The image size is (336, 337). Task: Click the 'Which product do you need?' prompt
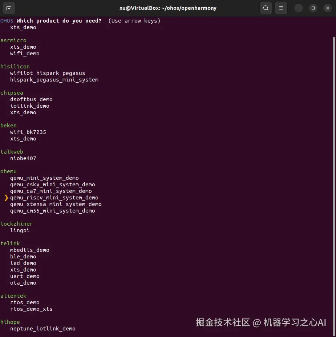click(x=59, y=21)
